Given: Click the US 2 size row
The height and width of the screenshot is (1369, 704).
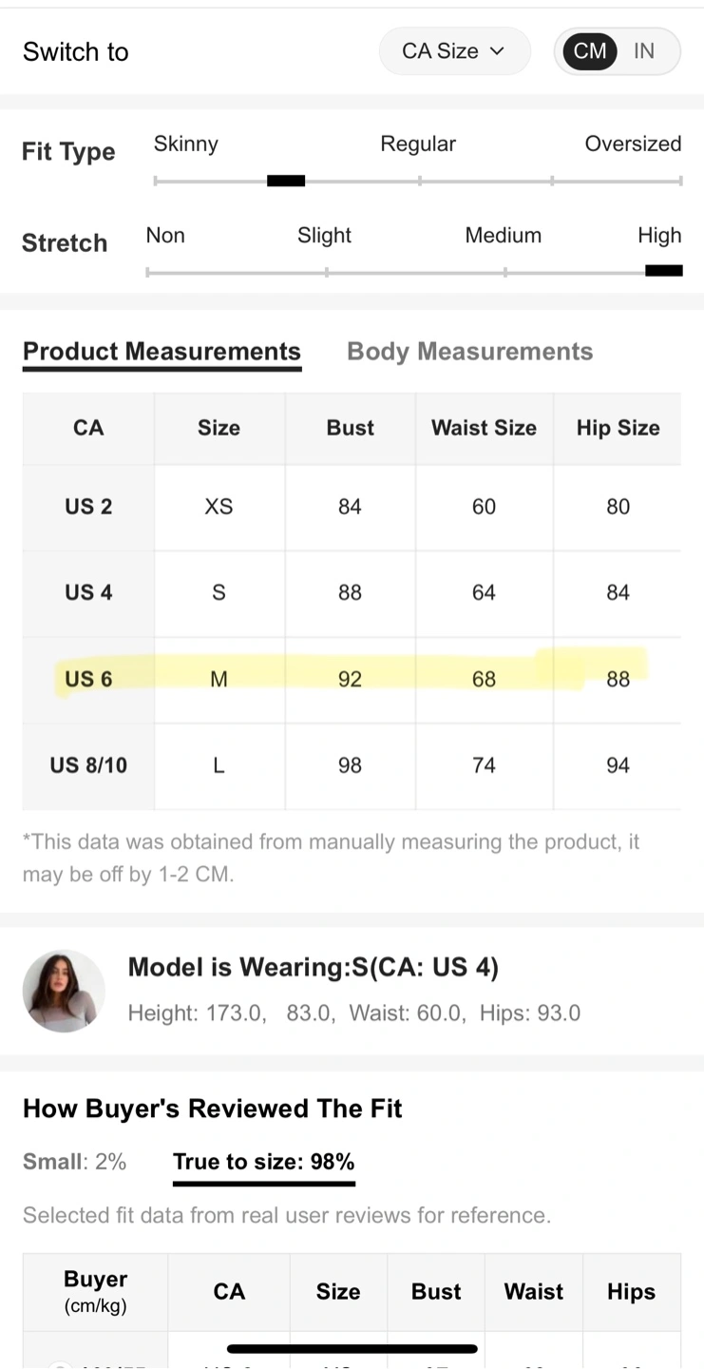Looking at the screenshot, I should (352, 507).
